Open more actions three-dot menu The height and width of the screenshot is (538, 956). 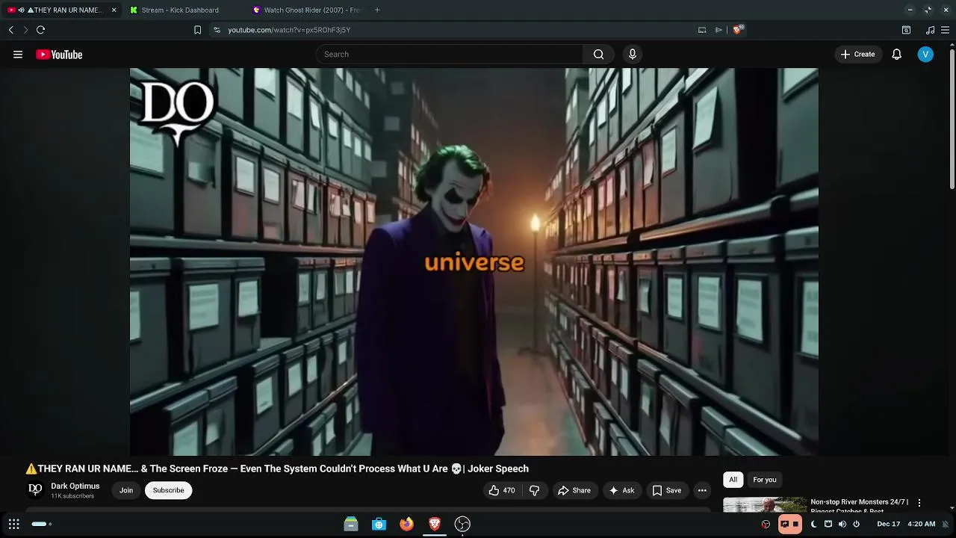click(x=702, y=490)
